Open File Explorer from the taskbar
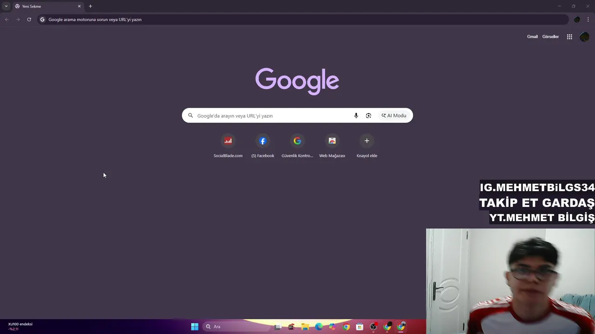595x334 pixels. tap(305, 327)
